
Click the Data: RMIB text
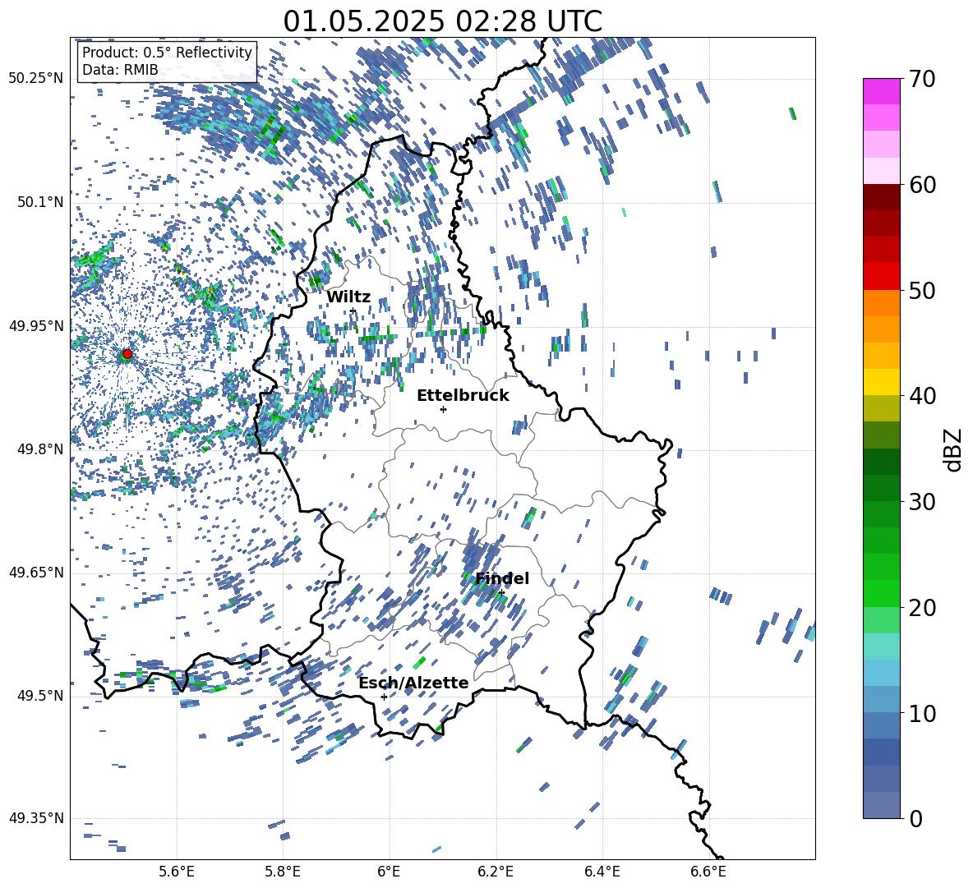coord(120,70)
